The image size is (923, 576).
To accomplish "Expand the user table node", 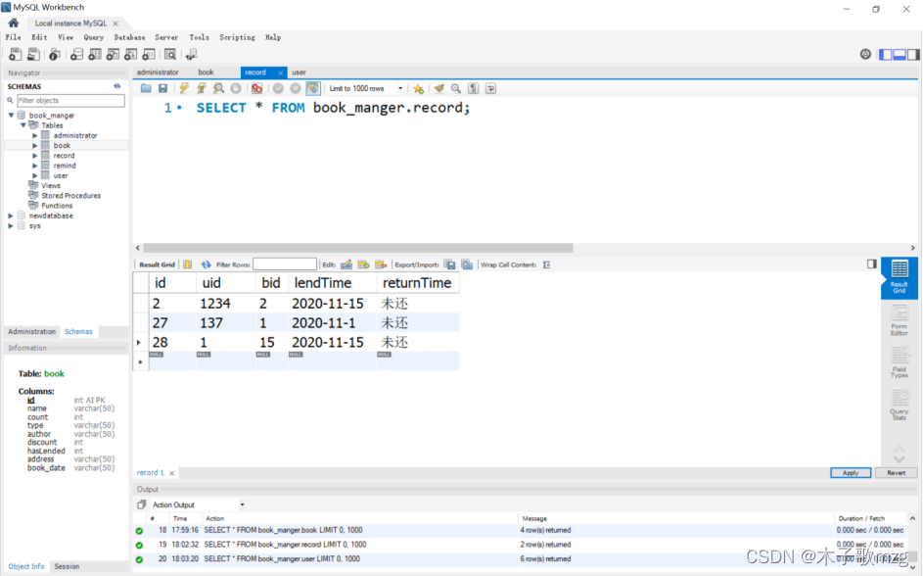I will click(x=34, y=175).
